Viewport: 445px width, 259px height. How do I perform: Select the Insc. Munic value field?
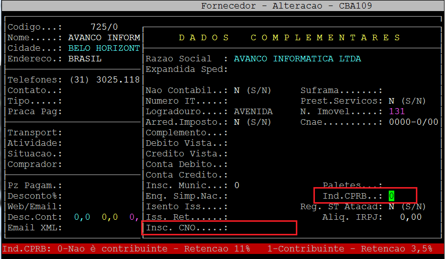pyautogui.click(x=237, y=186)
